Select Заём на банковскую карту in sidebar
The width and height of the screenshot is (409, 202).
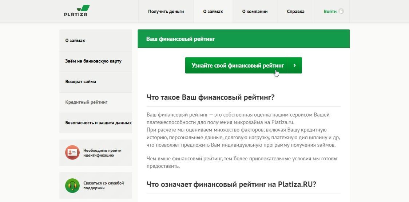(x=96, y=61)
